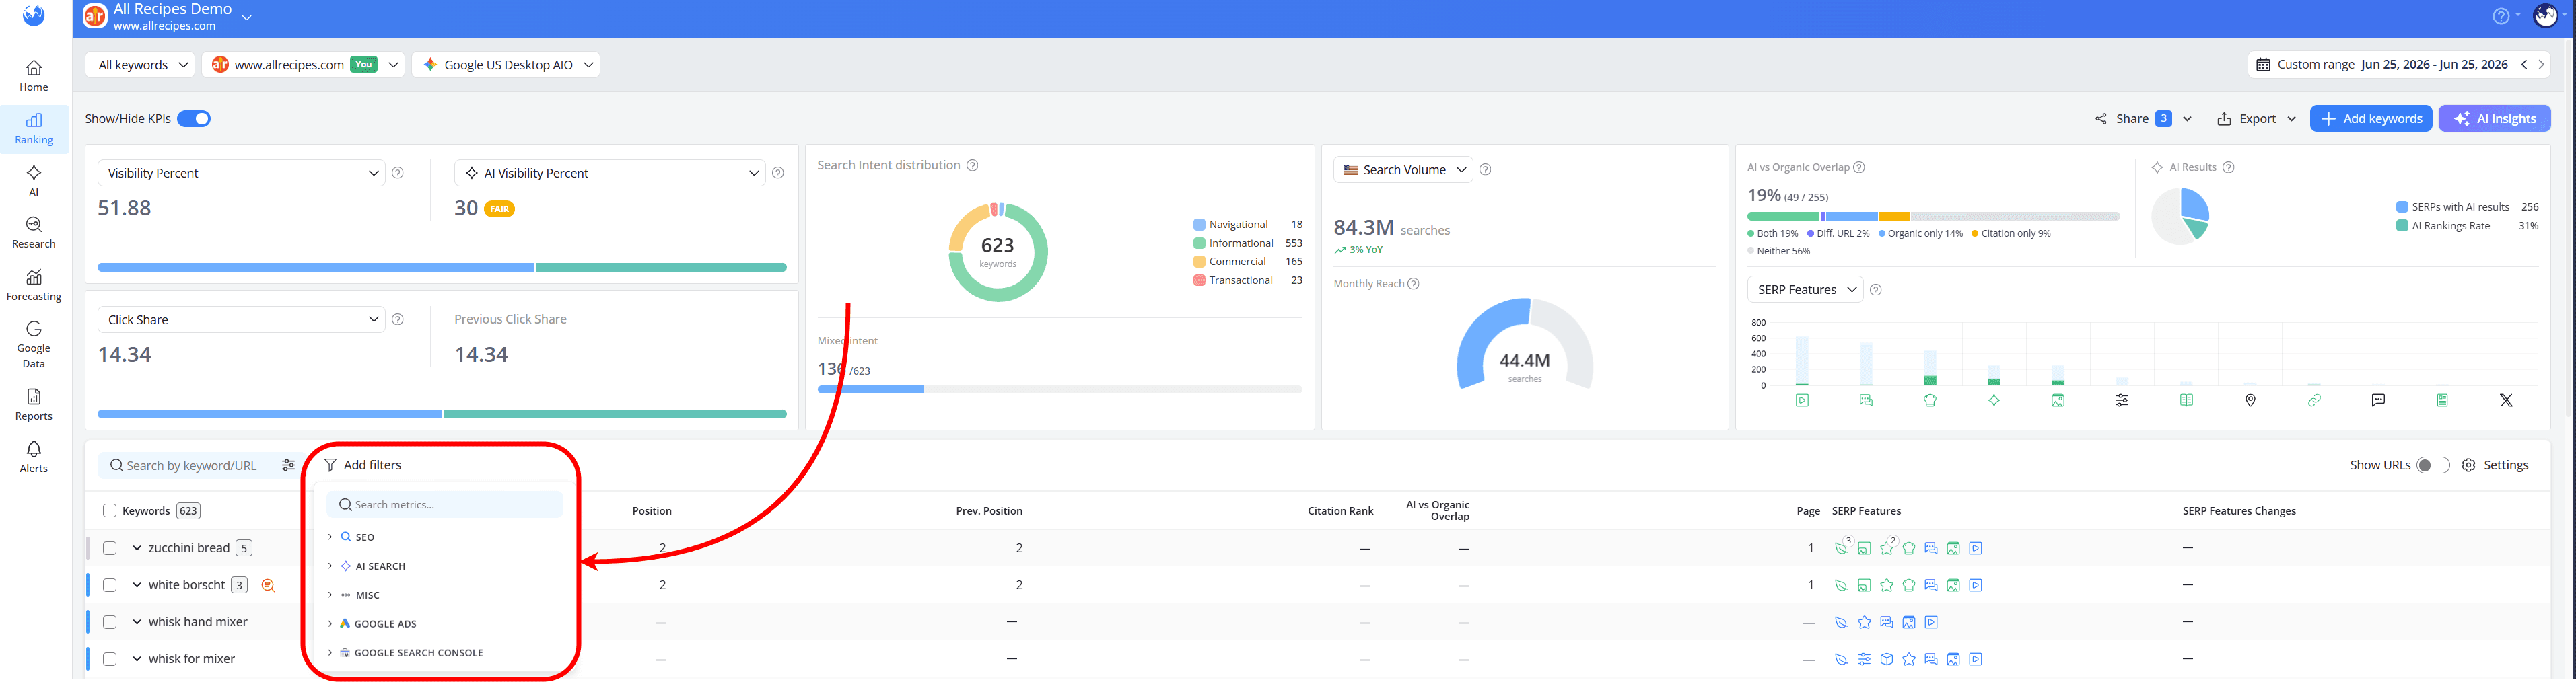2576x682 pixels.
Task: Check the white borscht row checkbox
Action: (110, 585)
